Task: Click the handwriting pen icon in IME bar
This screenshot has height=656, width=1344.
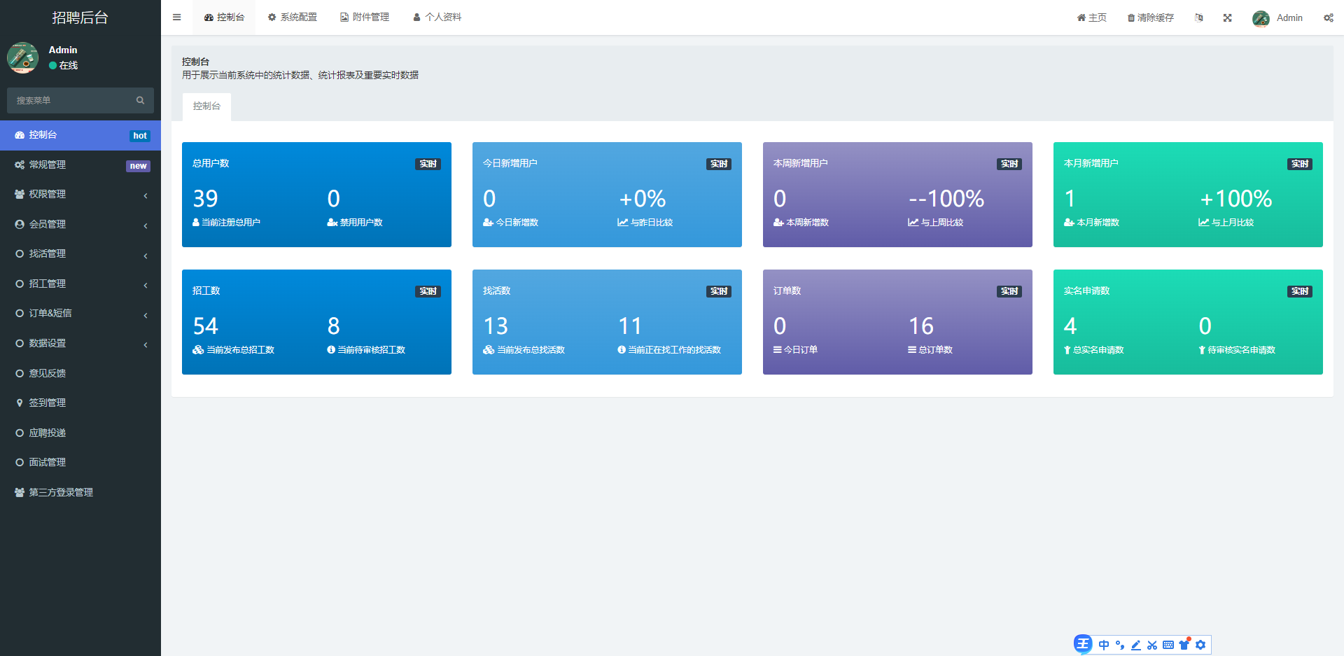Action: 1136,645
